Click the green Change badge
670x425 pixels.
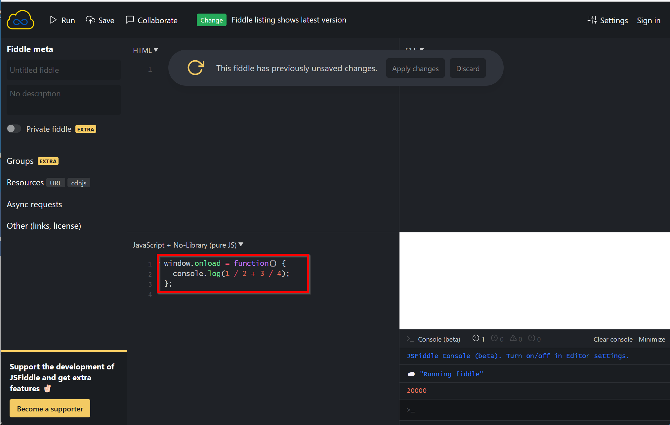pyautogui.click(x=211, y=20)
